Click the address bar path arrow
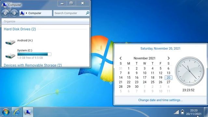This screenshot has height=117, width=208. click(x=26, y=13)
